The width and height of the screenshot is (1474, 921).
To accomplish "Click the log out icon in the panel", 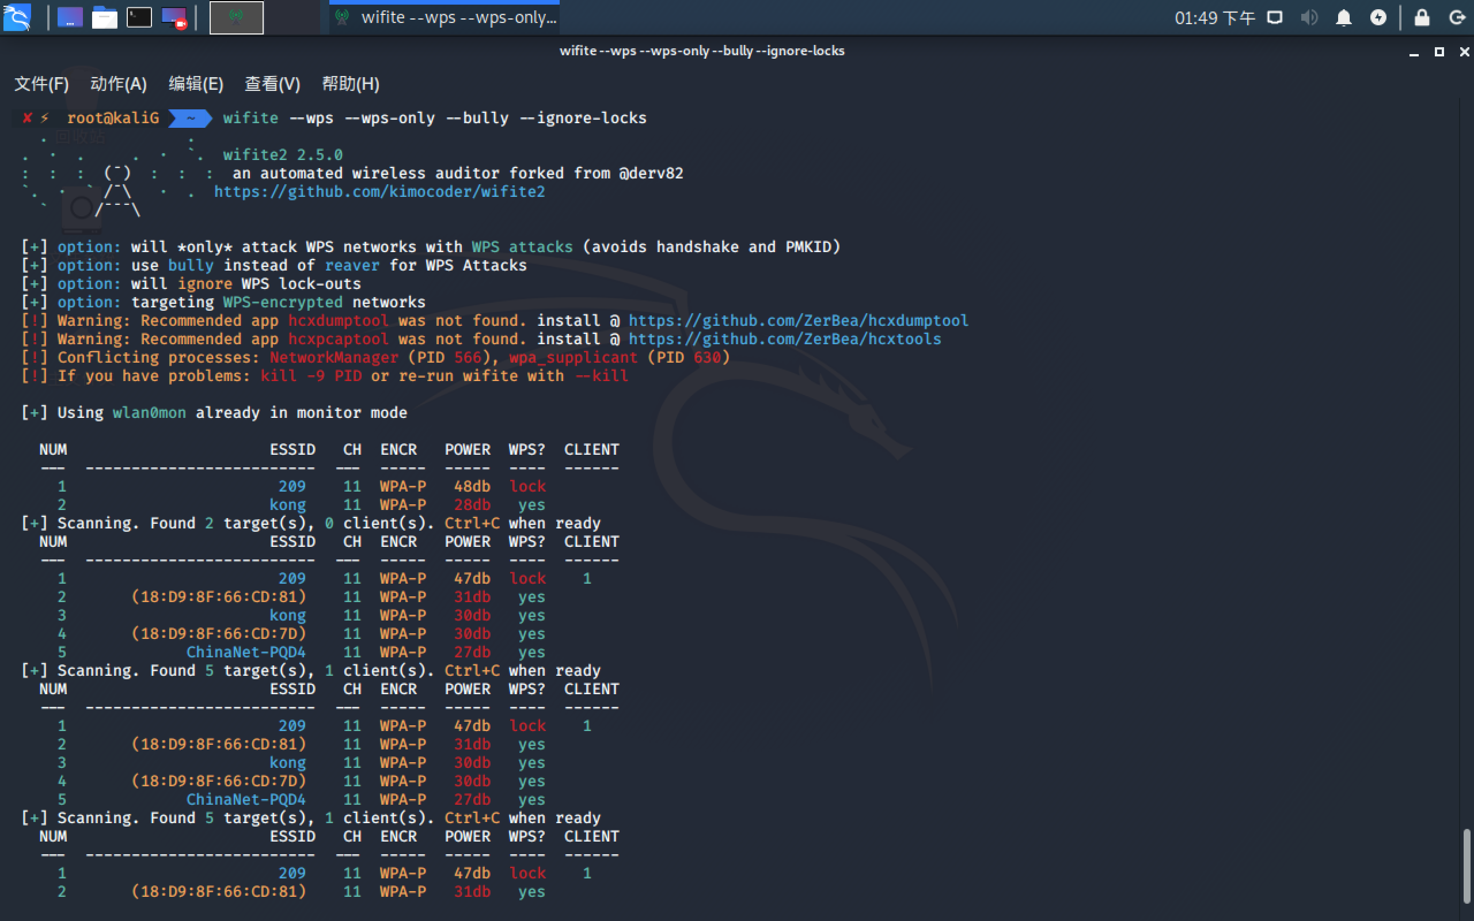I will pyautogui.click(x=1457, y=17).
